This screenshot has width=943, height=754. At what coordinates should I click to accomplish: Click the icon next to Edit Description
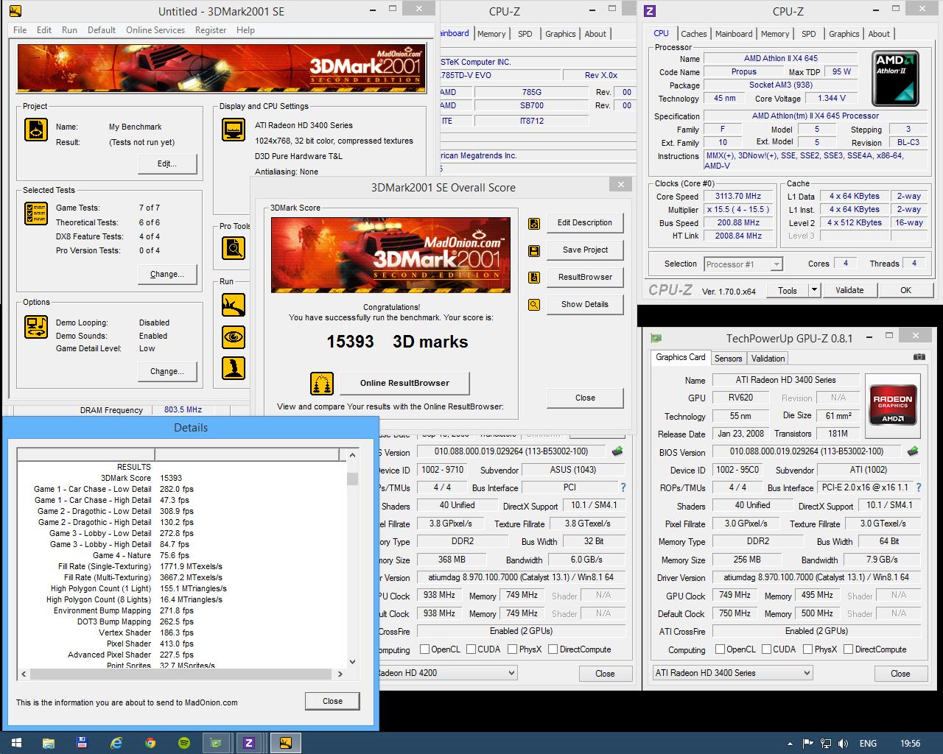click(x=534, y=224)
